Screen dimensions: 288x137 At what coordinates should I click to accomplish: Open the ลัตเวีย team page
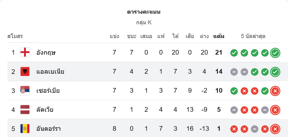(45, 110)
